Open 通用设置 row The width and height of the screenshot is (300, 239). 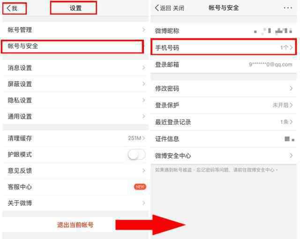[x=75, y=116]
